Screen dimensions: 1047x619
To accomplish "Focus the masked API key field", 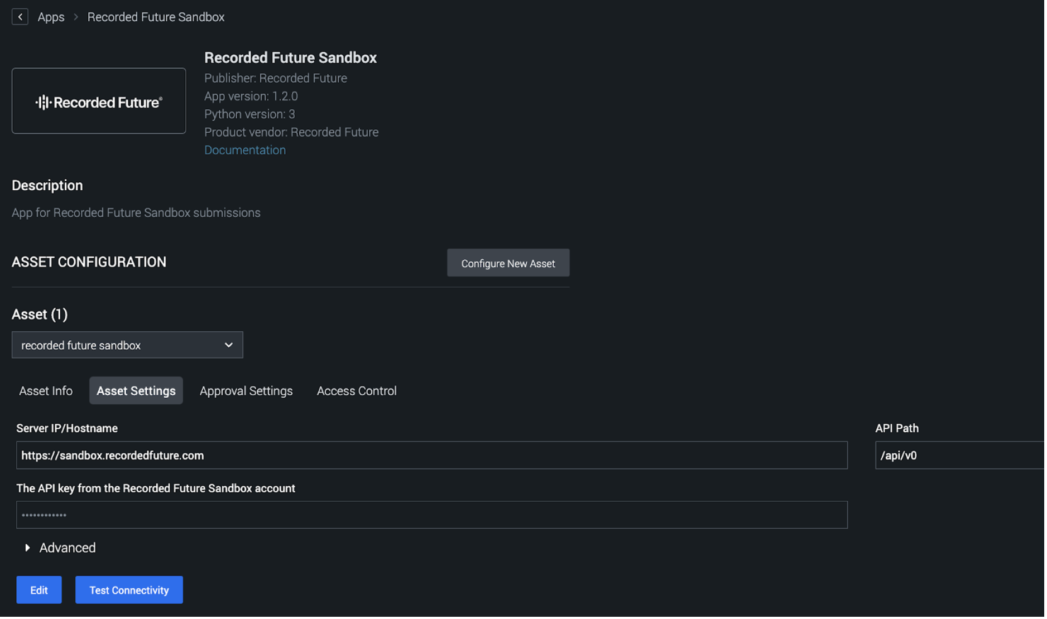I will coord(433,516).
